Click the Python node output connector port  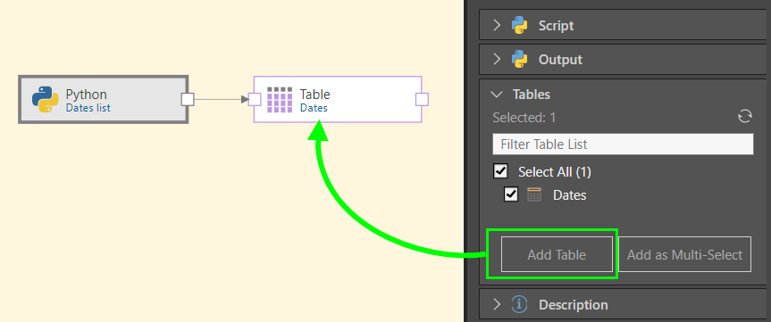pos(188,100)
